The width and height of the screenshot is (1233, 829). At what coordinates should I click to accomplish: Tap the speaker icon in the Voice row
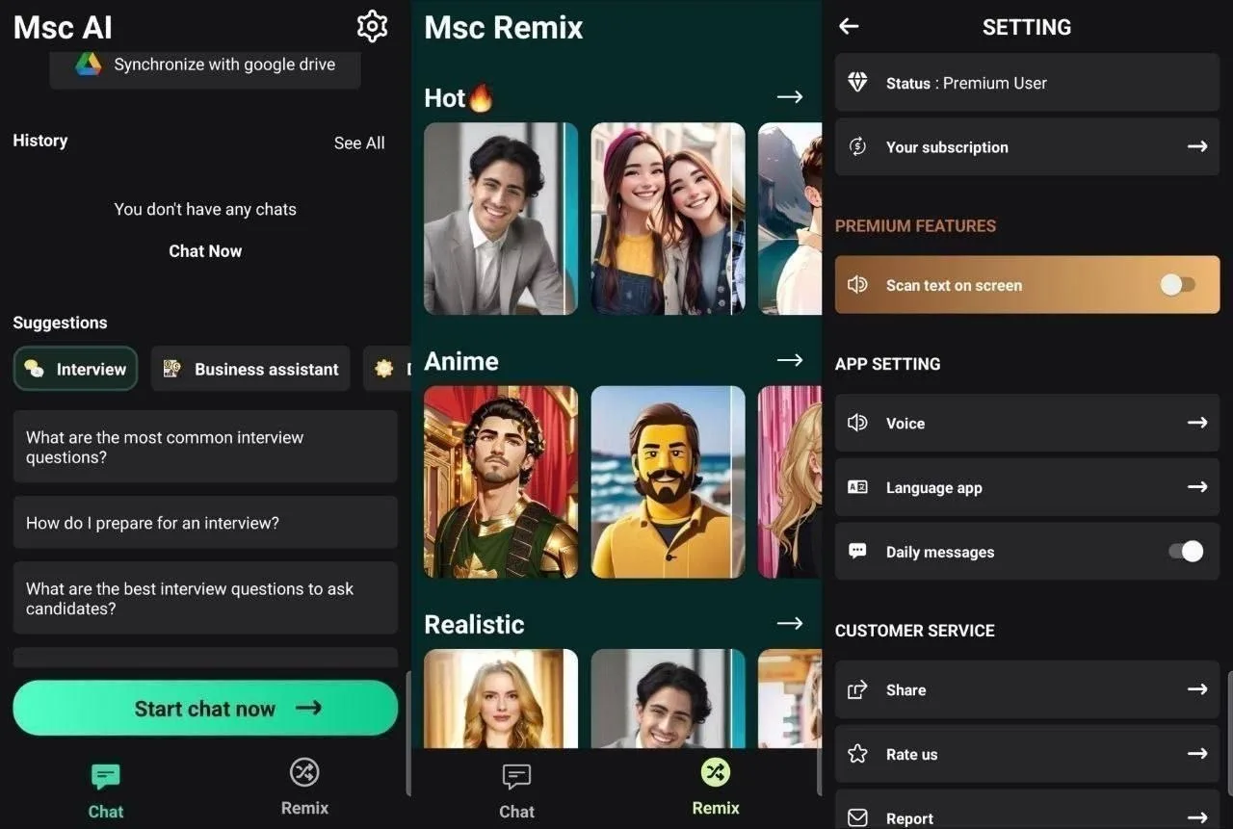click(857, 423)
